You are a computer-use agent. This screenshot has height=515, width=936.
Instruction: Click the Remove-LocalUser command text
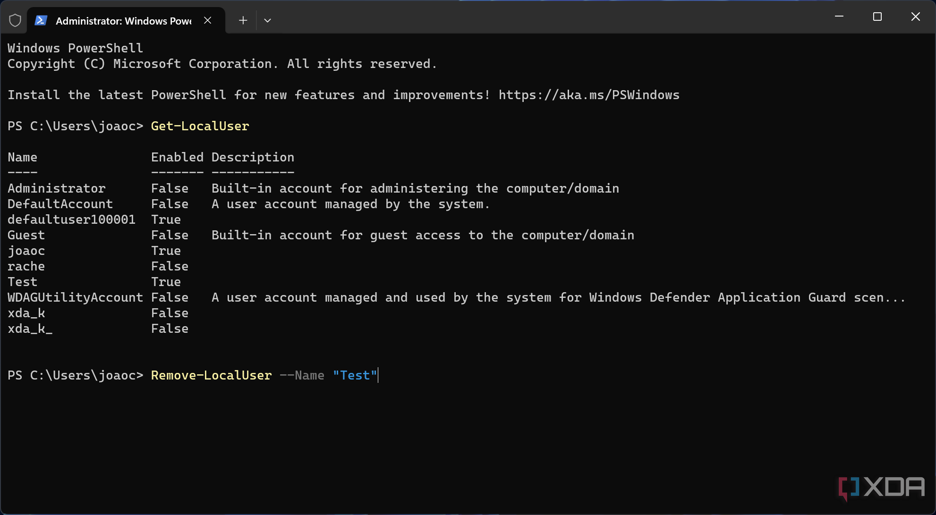click(x=211, y=375)
